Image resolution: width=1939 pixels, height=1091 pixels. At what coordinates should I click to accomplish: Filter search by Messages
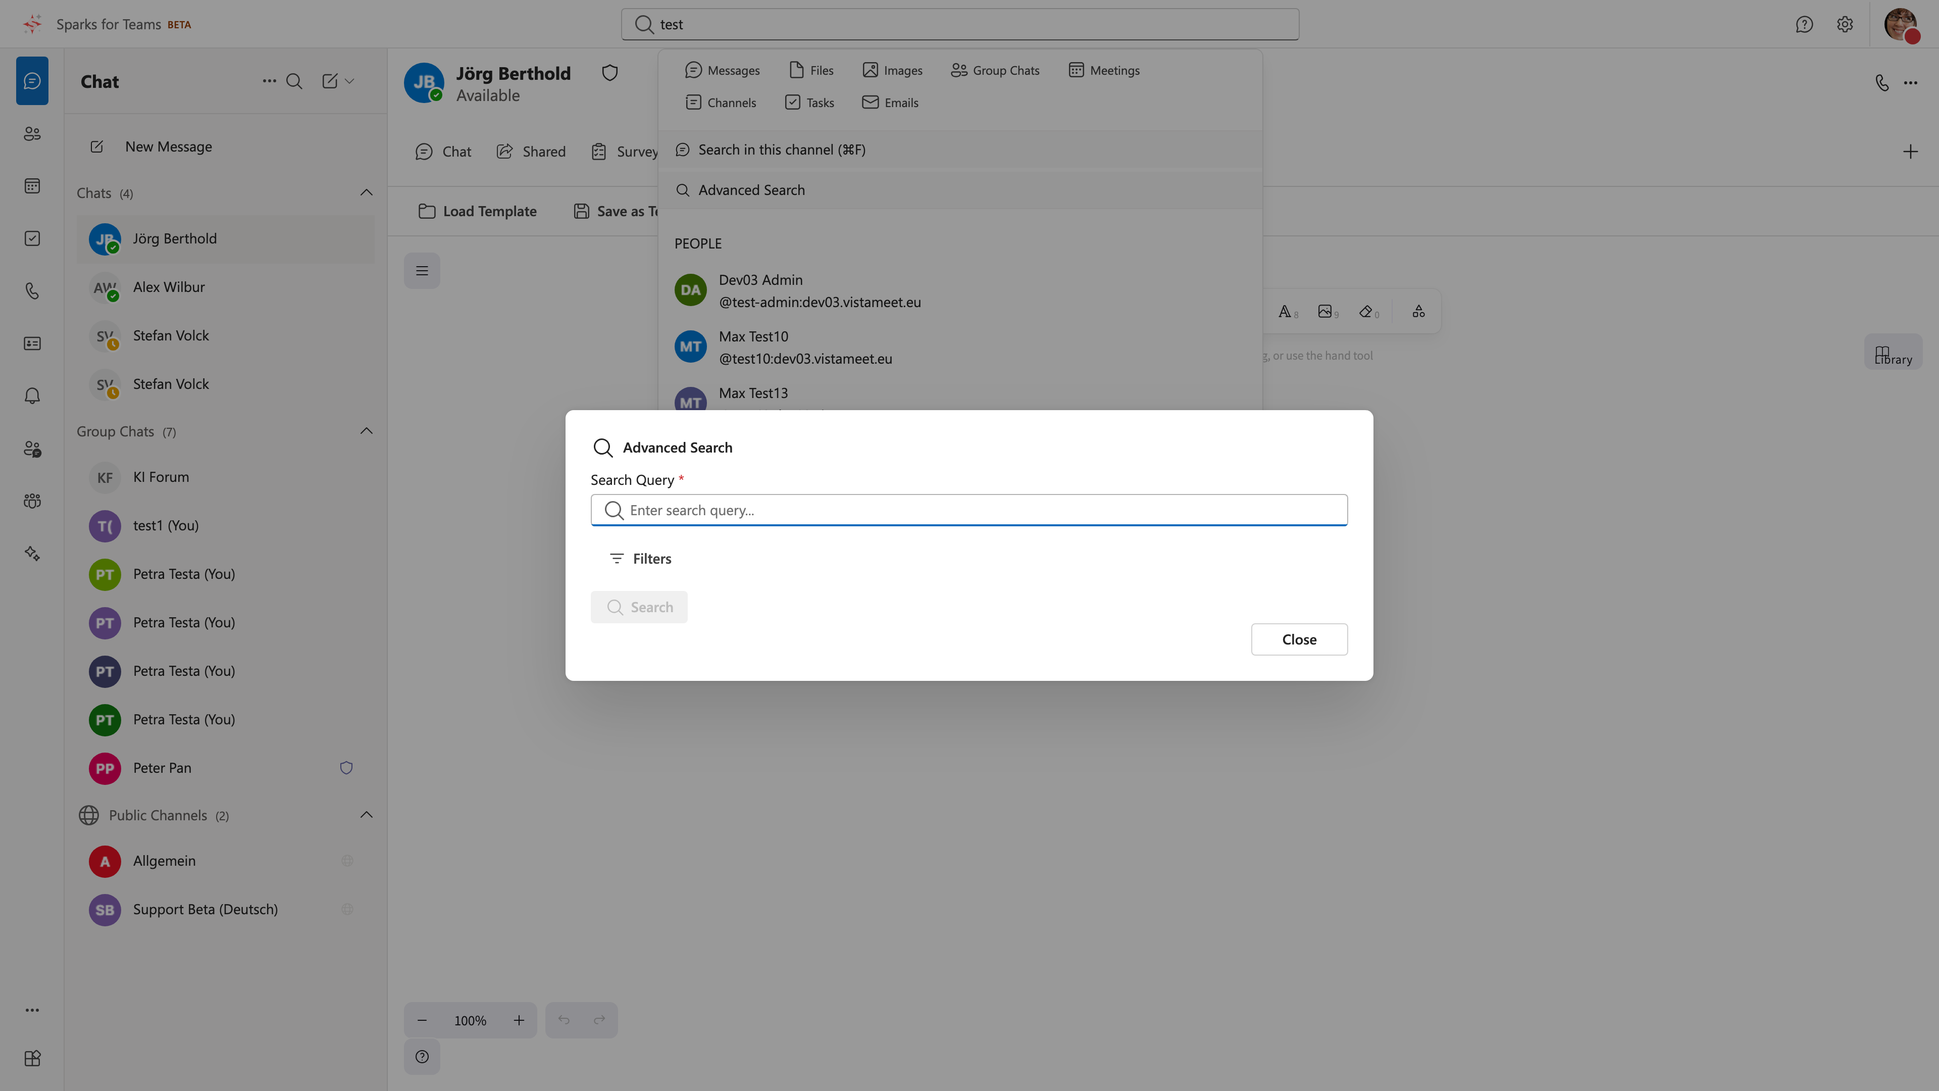point(722,70)
